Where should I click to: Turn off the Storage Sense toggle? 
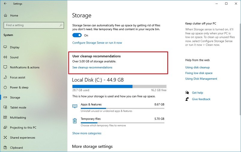[77, 35]
